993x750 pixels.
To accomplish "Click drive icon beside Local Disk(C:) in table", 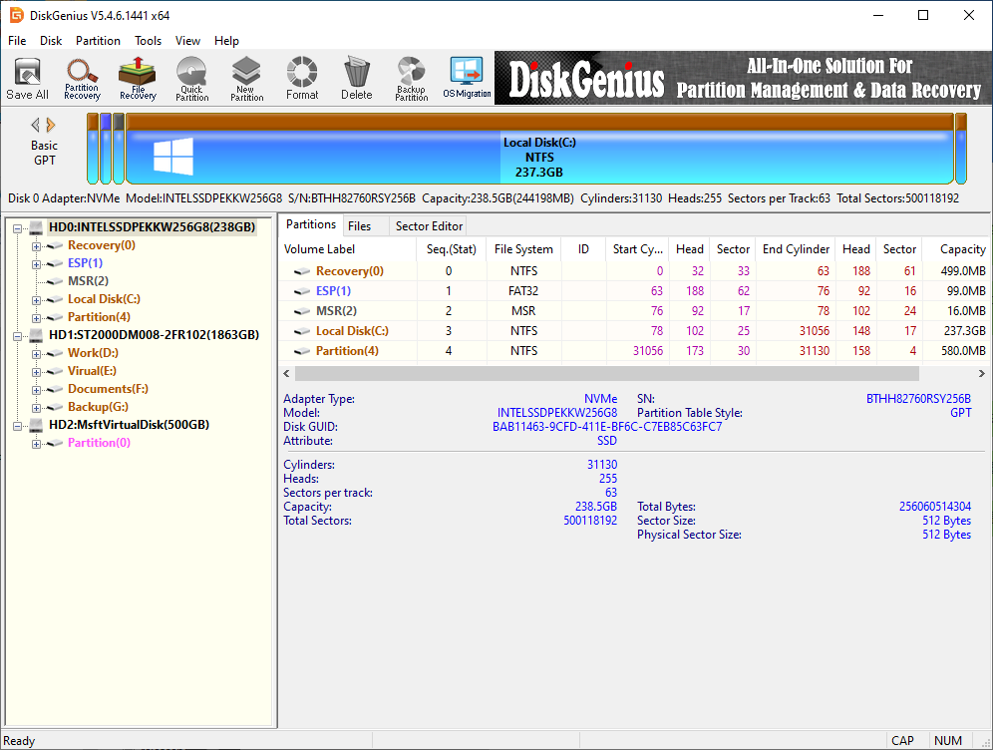I will click(301, 331).
